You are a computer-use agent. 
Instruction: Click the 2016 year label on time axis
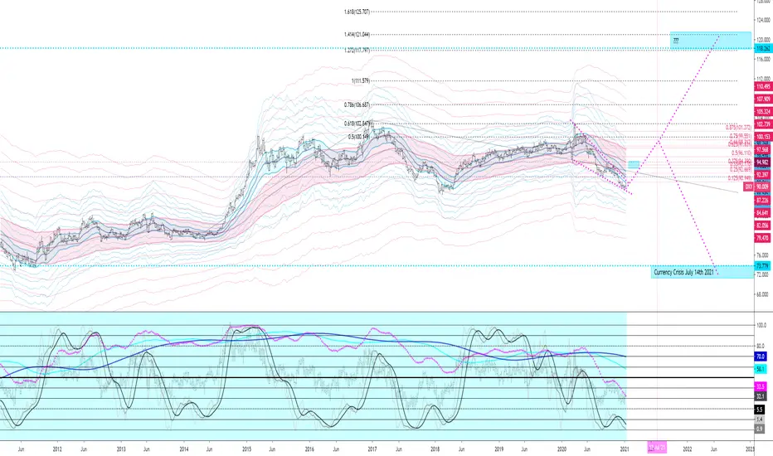pos(309,449)
